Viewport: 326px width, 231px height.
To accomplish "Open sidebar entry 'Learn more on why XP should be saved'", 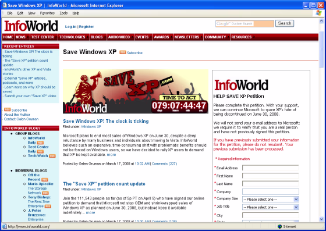I will tap(29, 90).
